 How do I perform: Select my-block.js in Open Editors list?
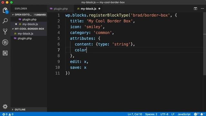[29, 24]
